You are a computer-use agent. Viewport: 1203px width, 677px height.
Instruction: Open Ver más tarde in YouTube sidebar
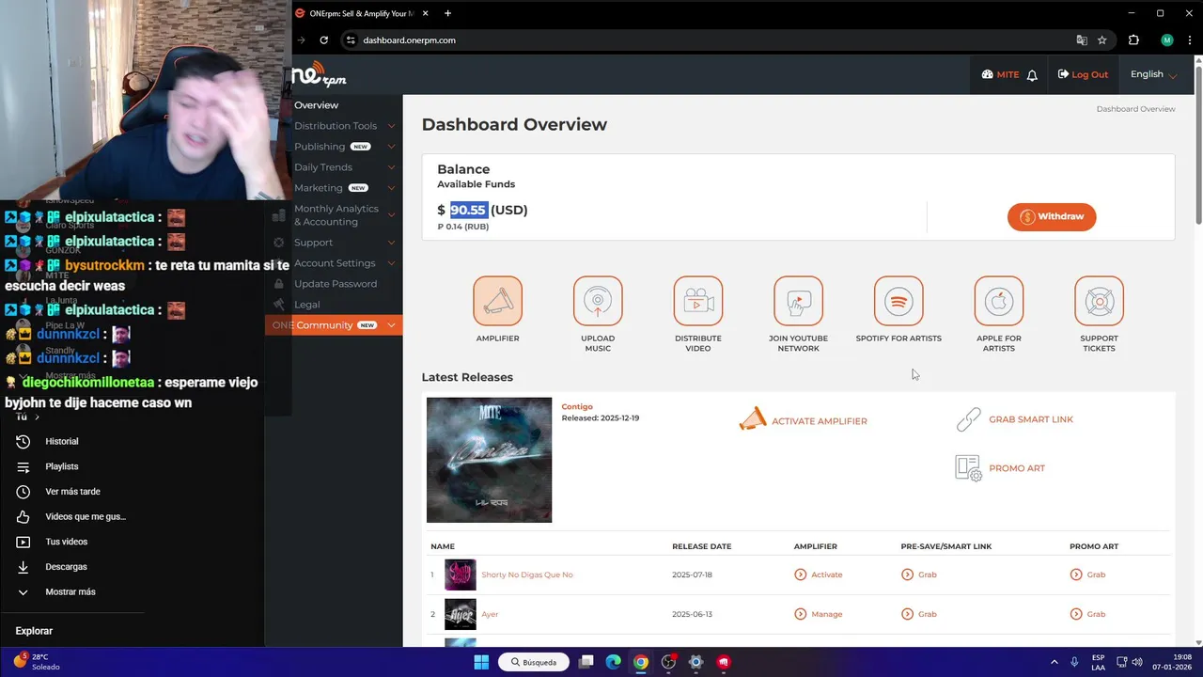point(72,492)
